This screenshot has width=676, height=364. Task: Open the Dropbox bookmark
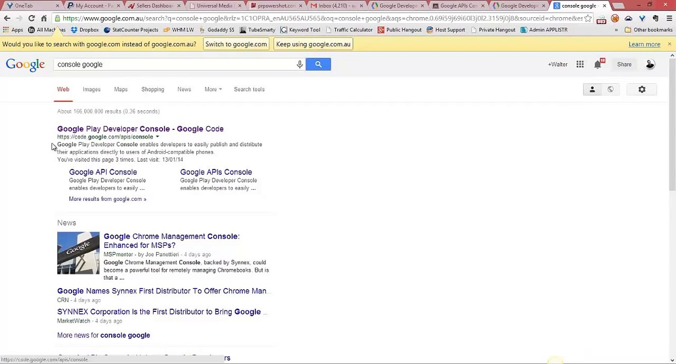[x=85, y=30]
